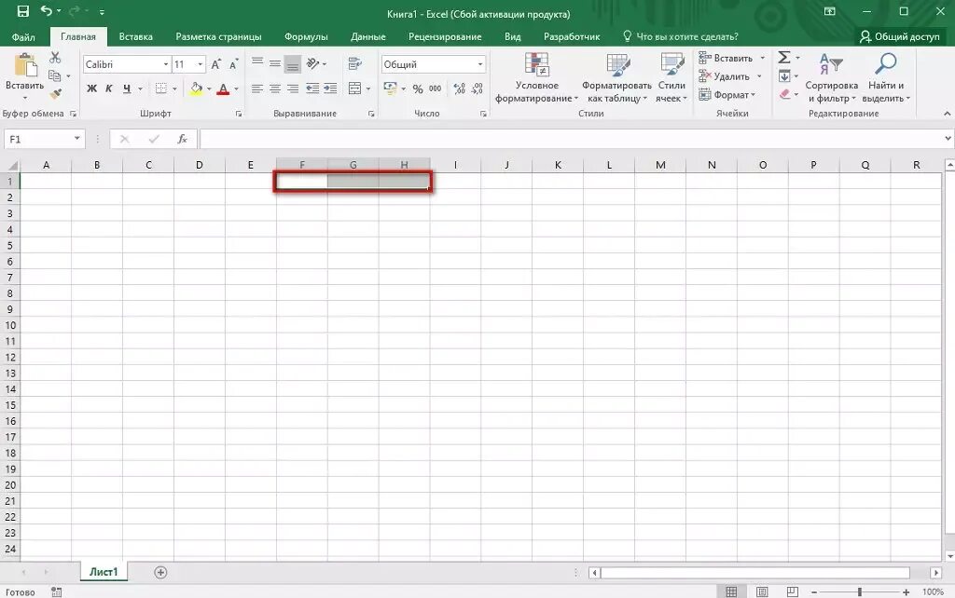This screenshot has width=955, height=598.
Task: Align cell text right
Action: [293, 88]
